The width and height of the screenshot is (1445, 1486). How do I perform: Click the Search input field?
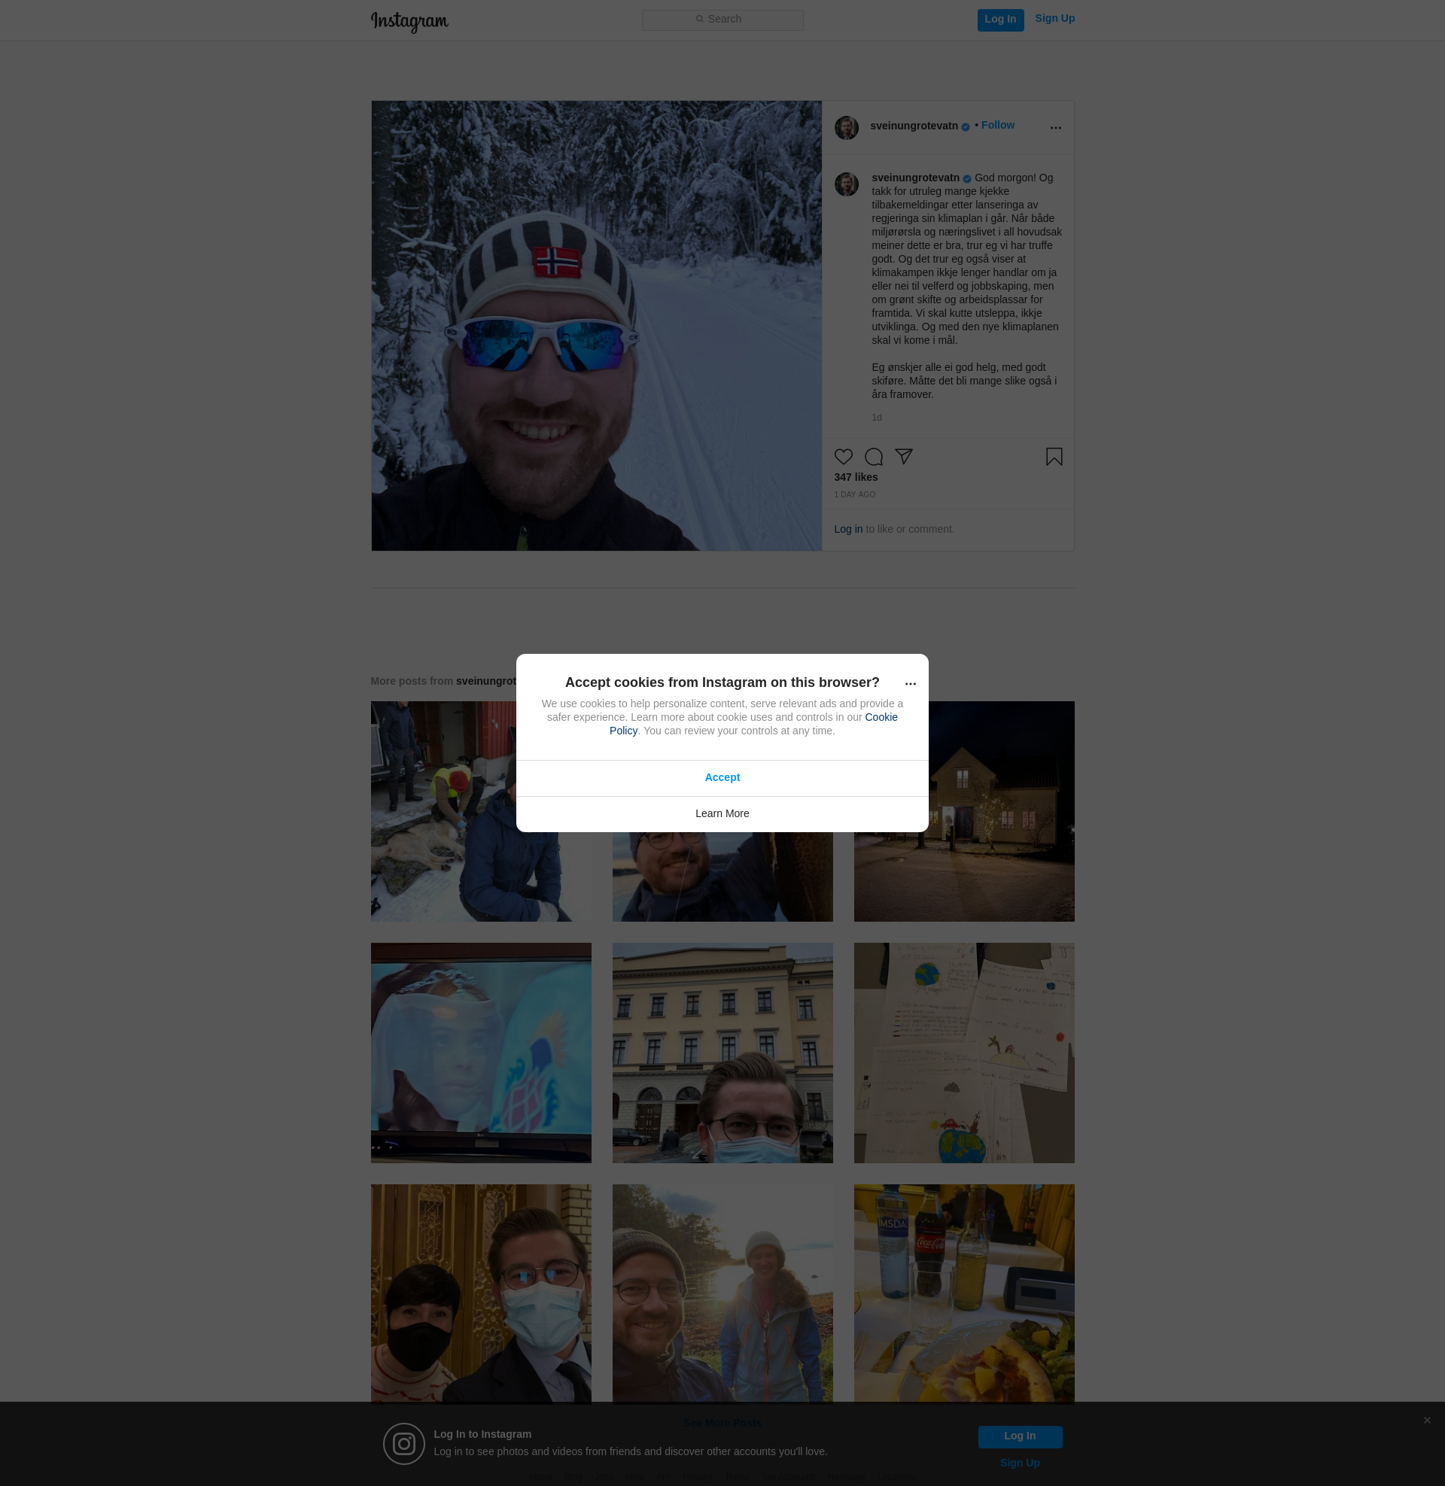pyautogui.click(x=722, y=20)
